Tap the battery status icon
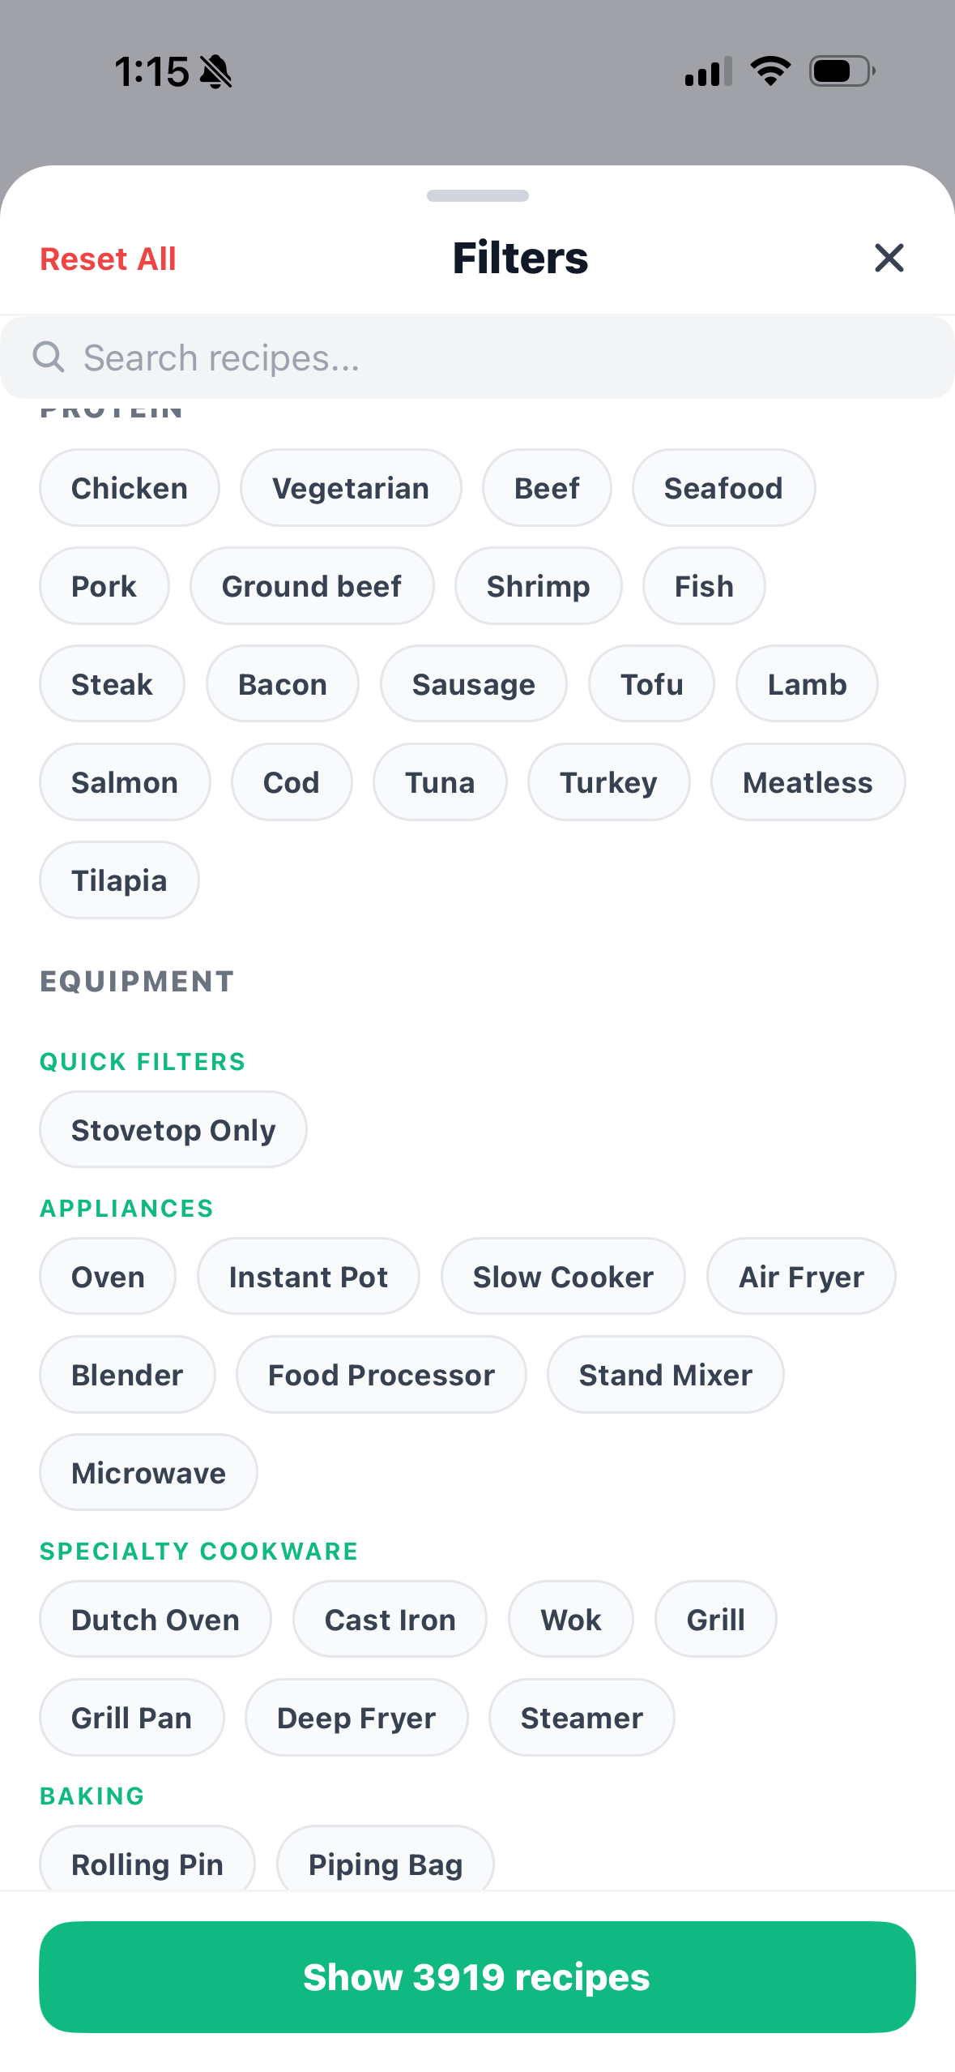 point(842,71)
